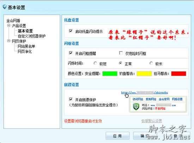This screenshot has width=194, height=143.
Task: Toggle 启动托盘闪动提示 checkbox
Action: [x=71, y=31]
